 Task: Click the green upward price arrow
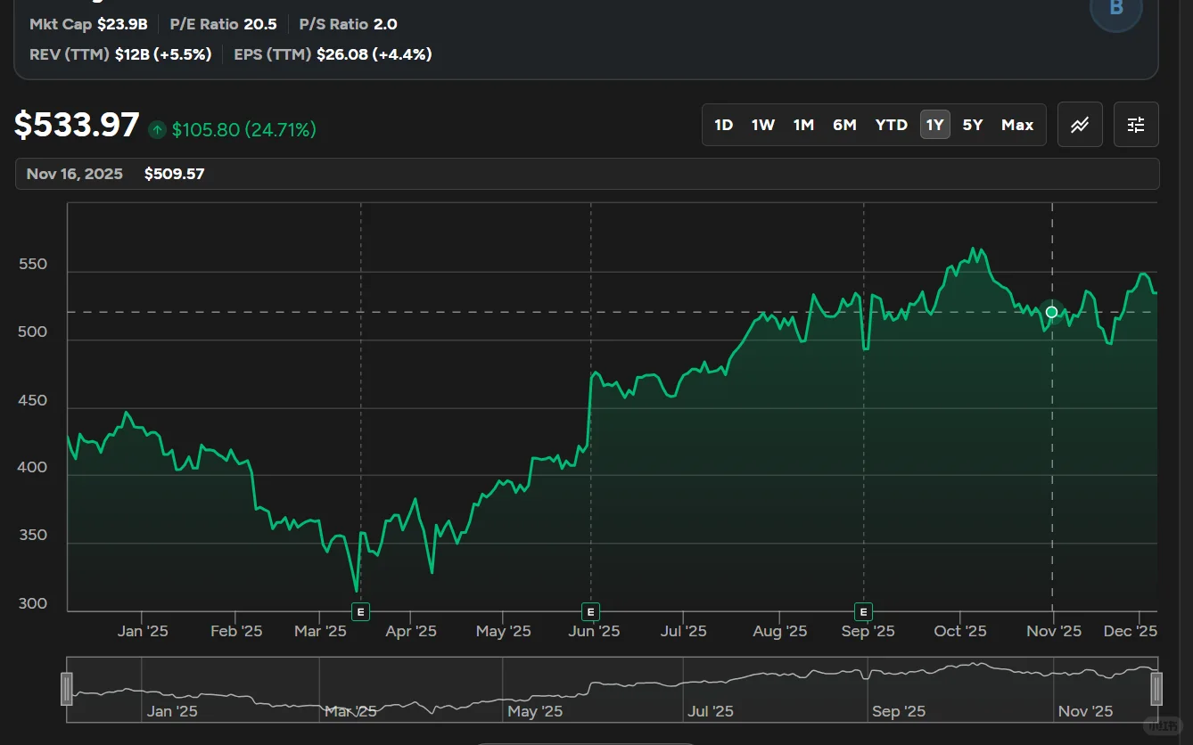click(156, 129)
